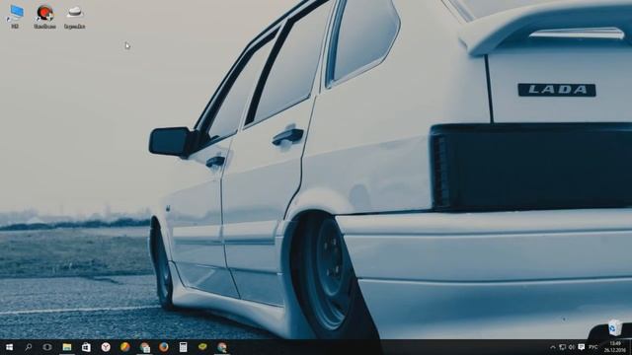Viewport: 632px width, 355px height.
Task: Open Action Center notifications icon
Action: pyautogui.click(x=582, y=347)
